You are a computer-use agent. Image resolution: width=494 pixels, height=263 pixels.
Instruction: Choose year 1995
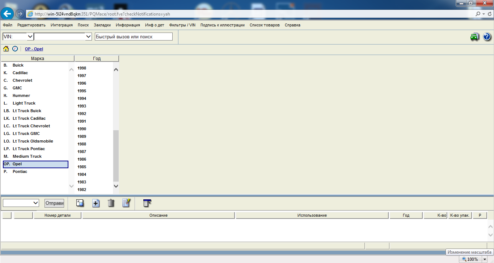(82, 91)
